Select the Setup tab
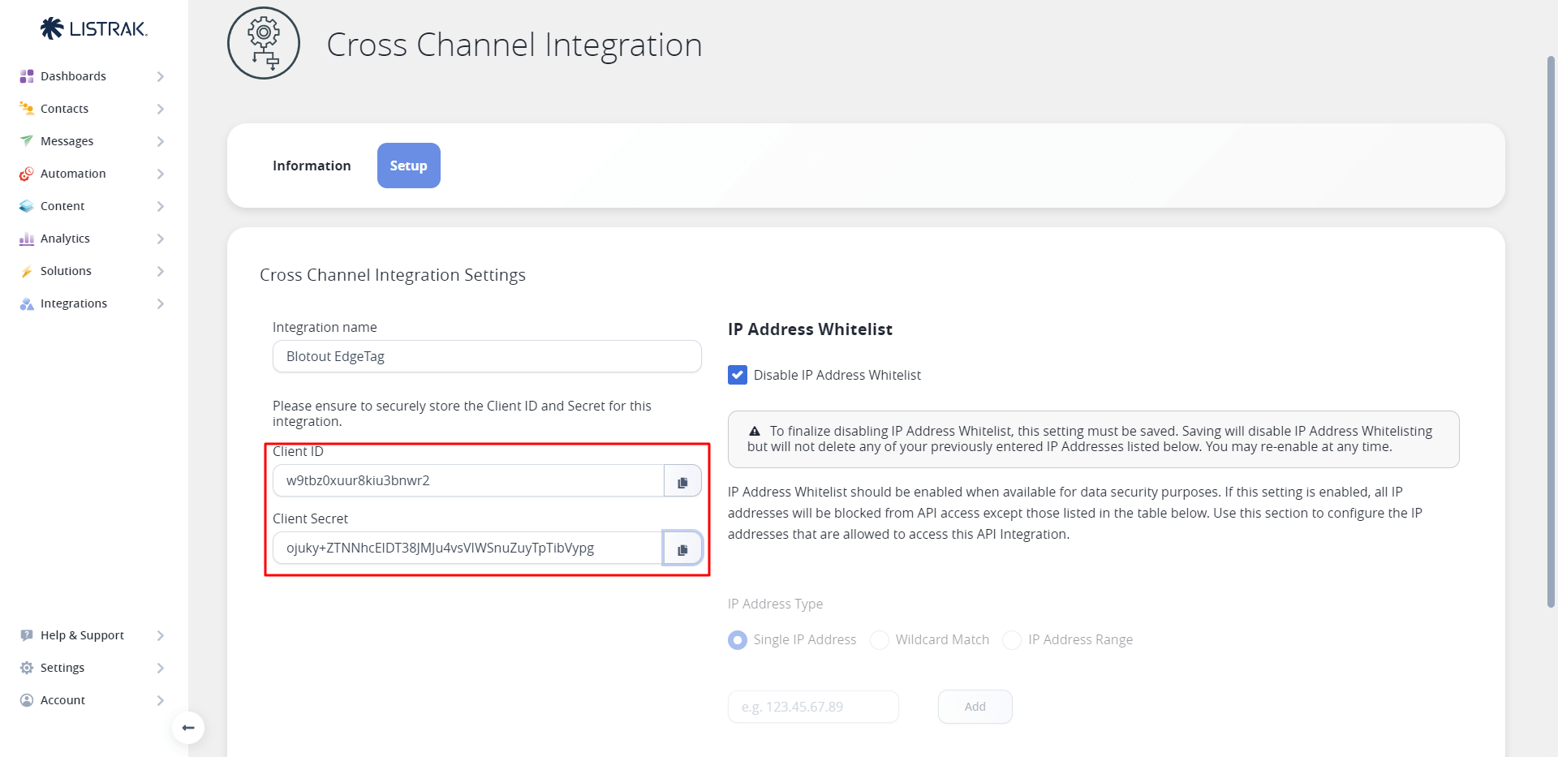Viewport: 1558px width, 757px height. pos(408,166)
